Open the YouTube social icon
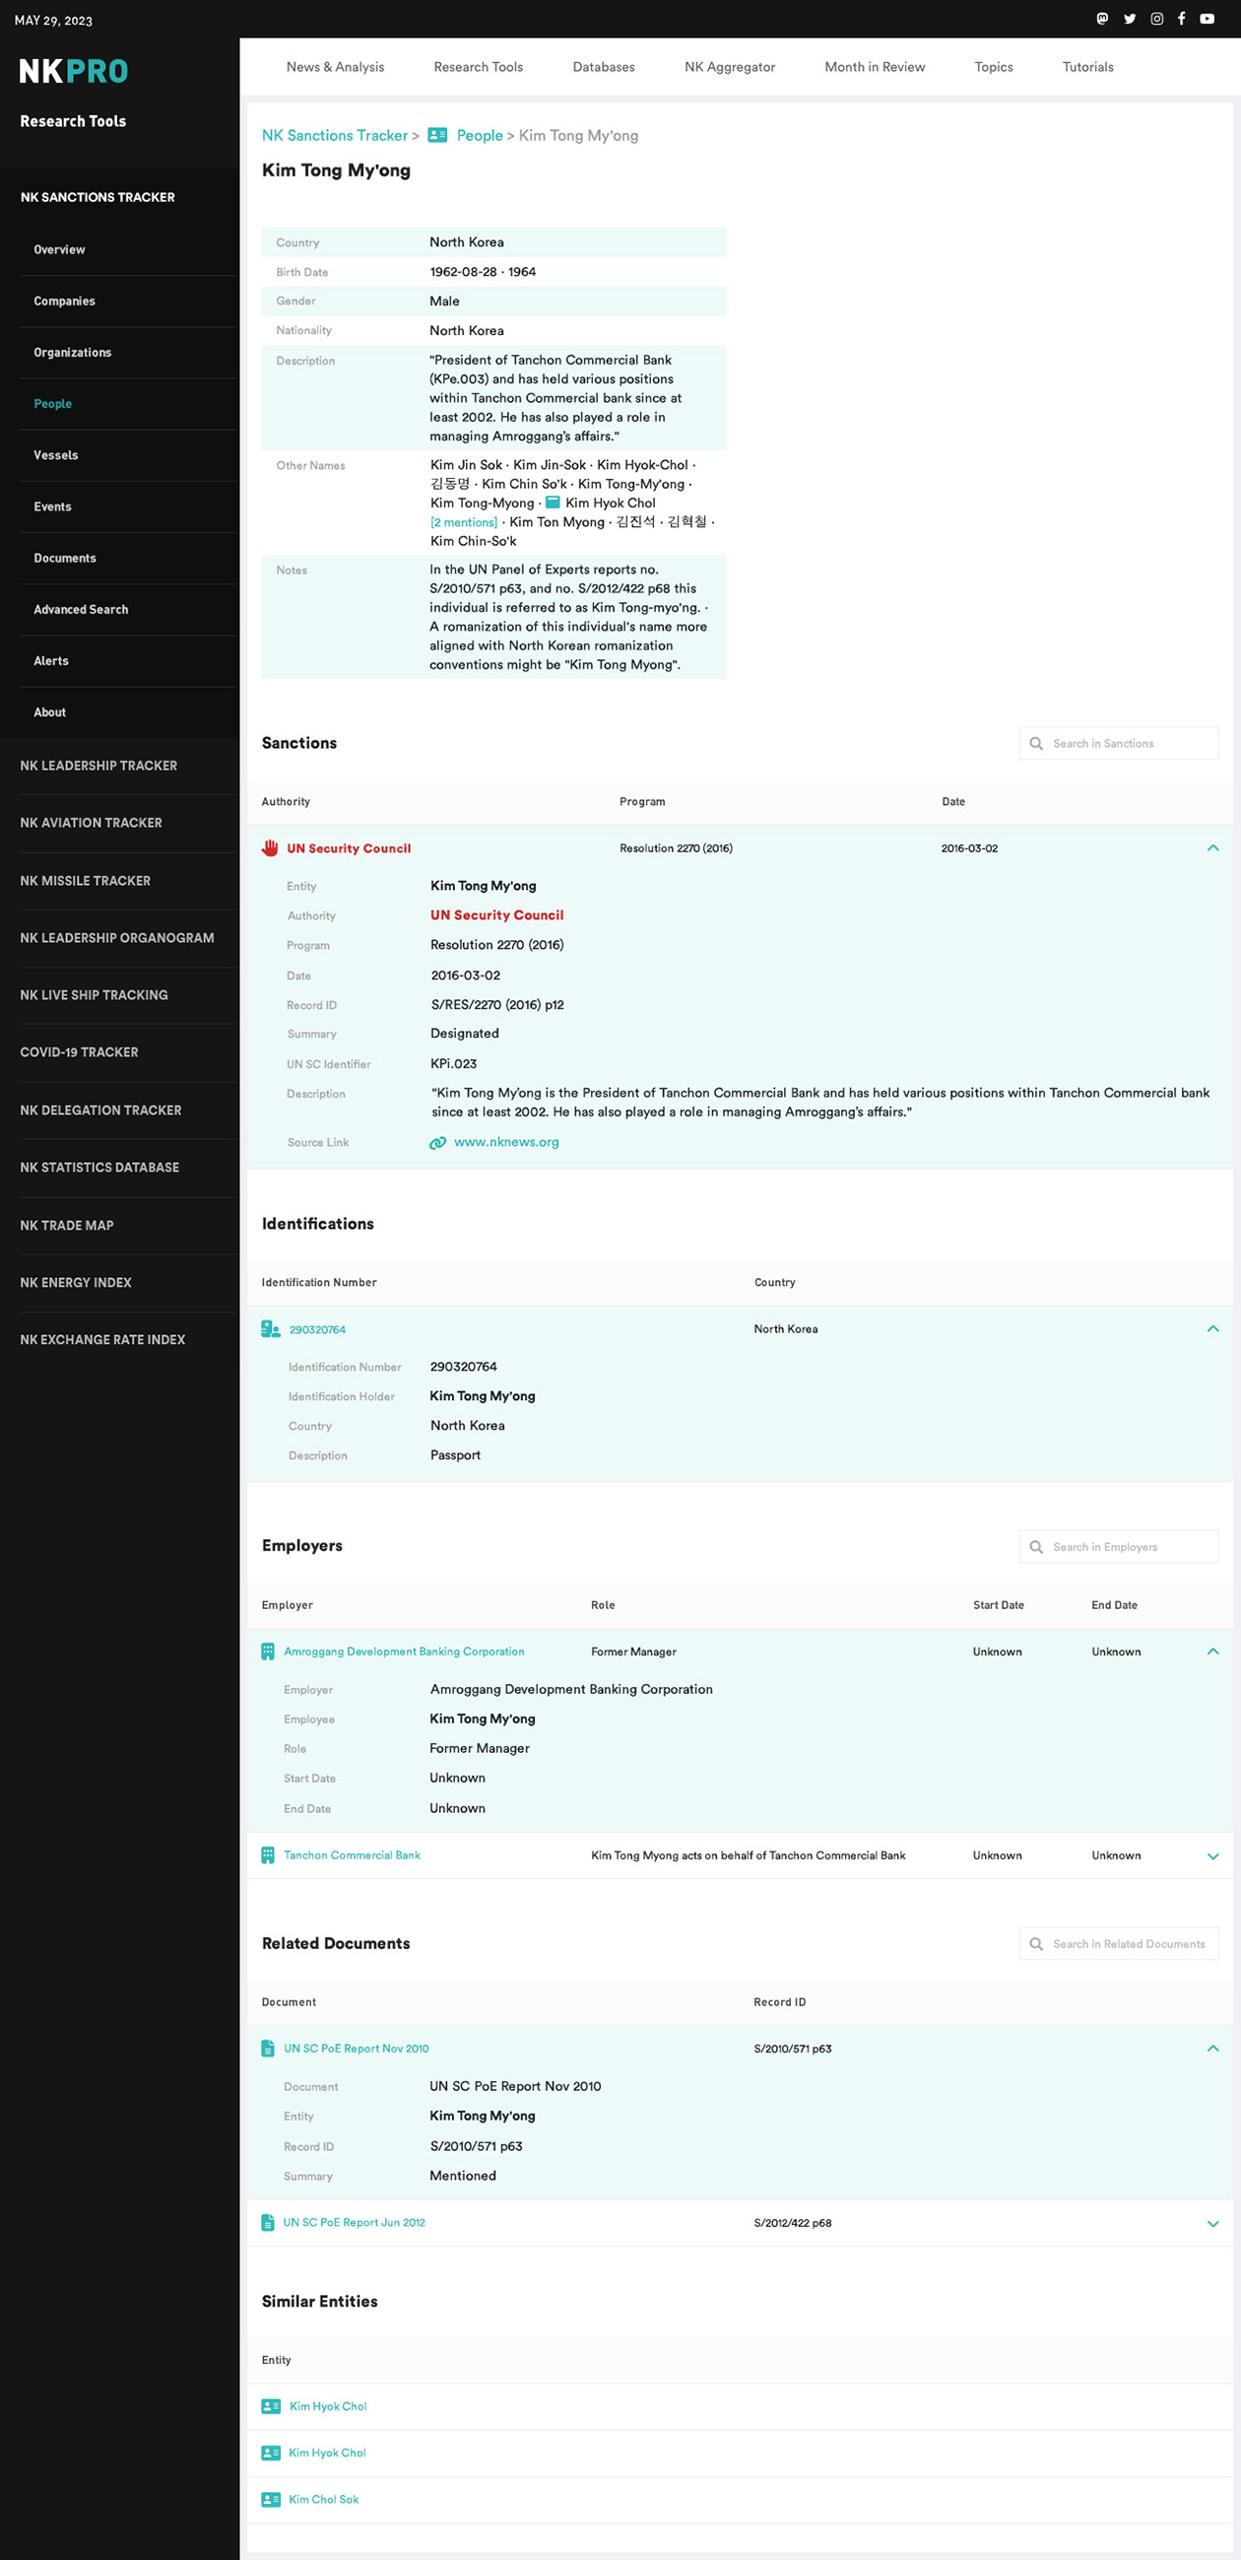The width and height of the screenshot is (1241, 2560). coord(1207,19)
